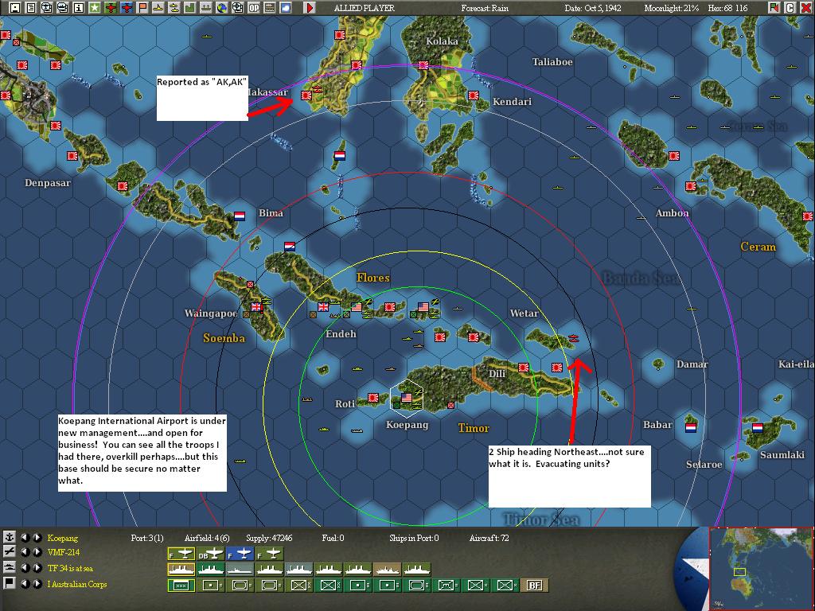
Task: Go to next base right arrow Koepang row
Action: click(37, 537)
